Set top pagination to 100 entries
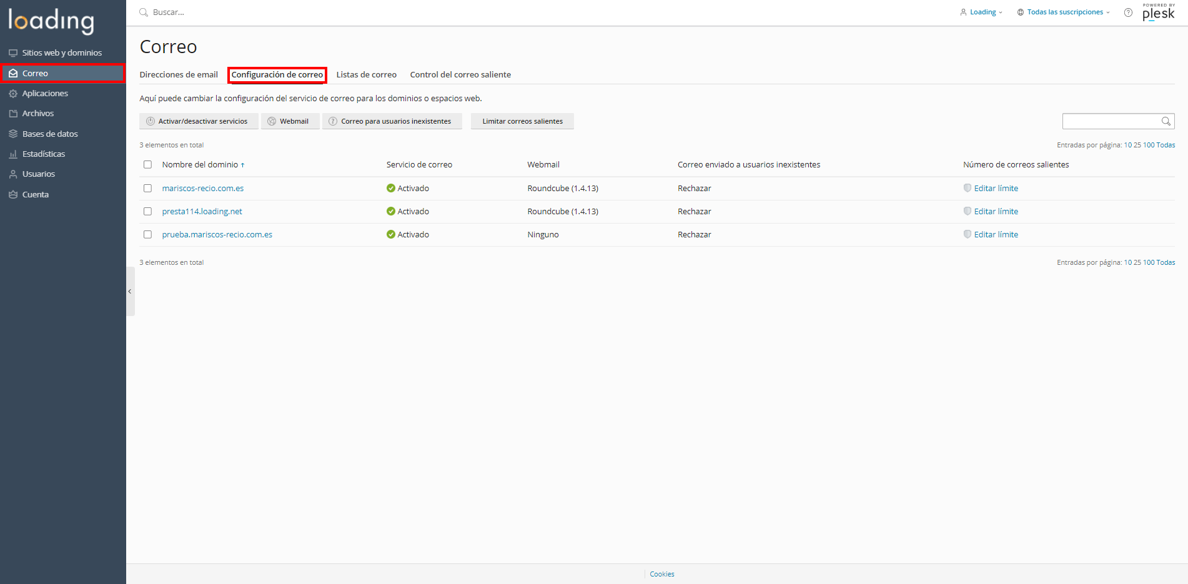The height and width of the screenshot is (584, 1188). pyautogui.click(x=1149, y=145)
